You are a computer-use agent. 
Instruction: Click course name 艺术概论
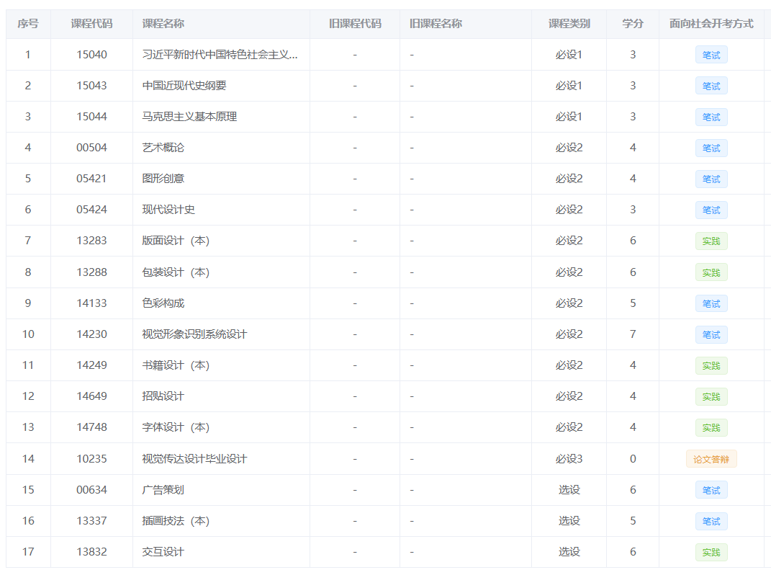[x=163, y=148]
